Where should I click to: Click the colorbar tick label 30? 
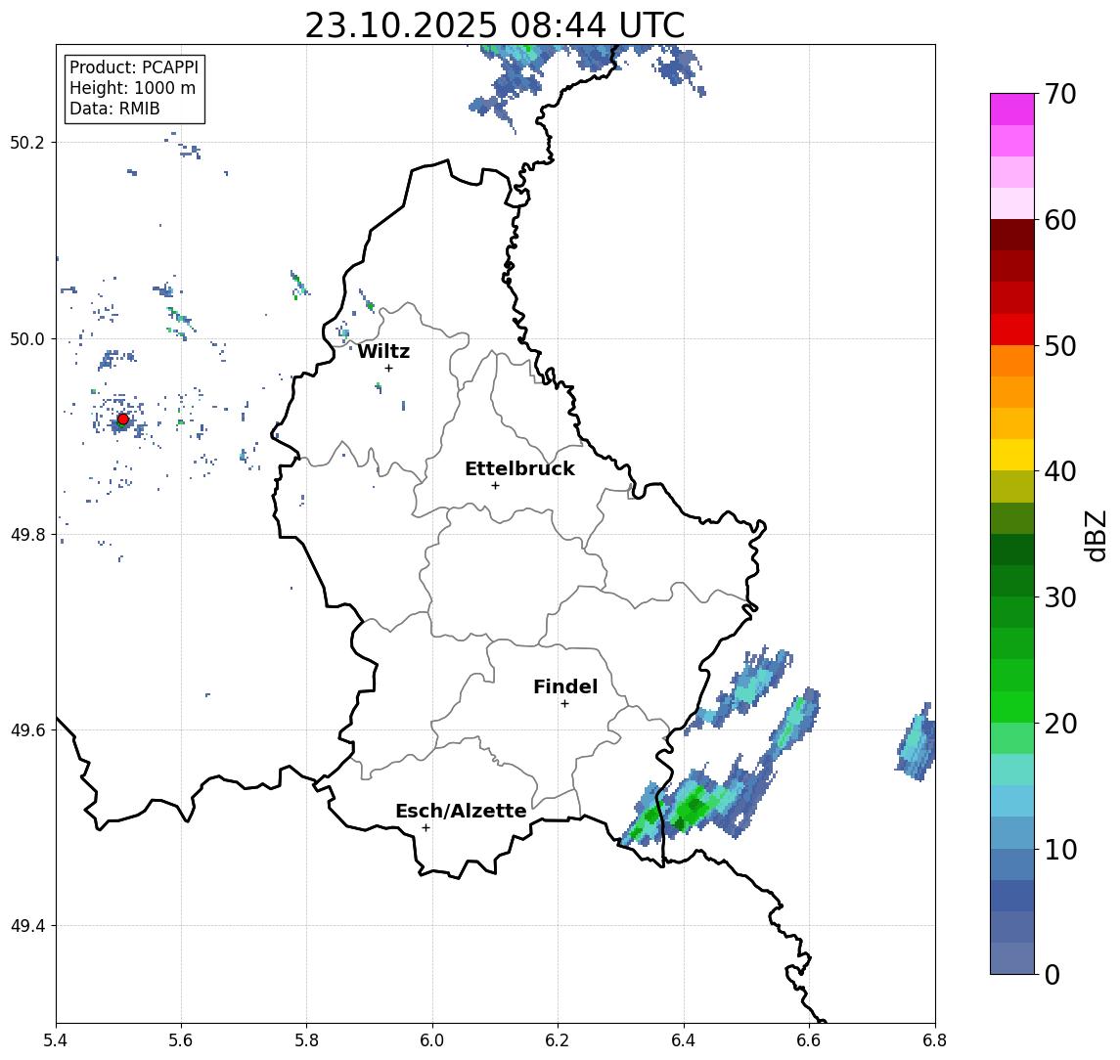[1060, 597]
